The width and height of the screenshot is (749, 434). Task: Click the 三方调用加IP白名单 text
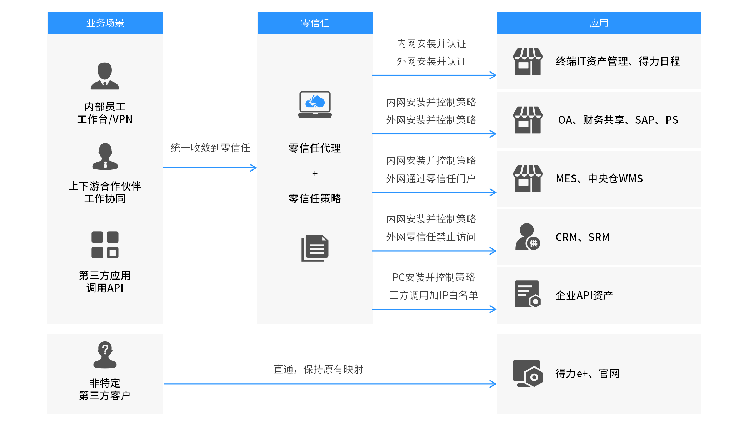click(x=433, y=295)
